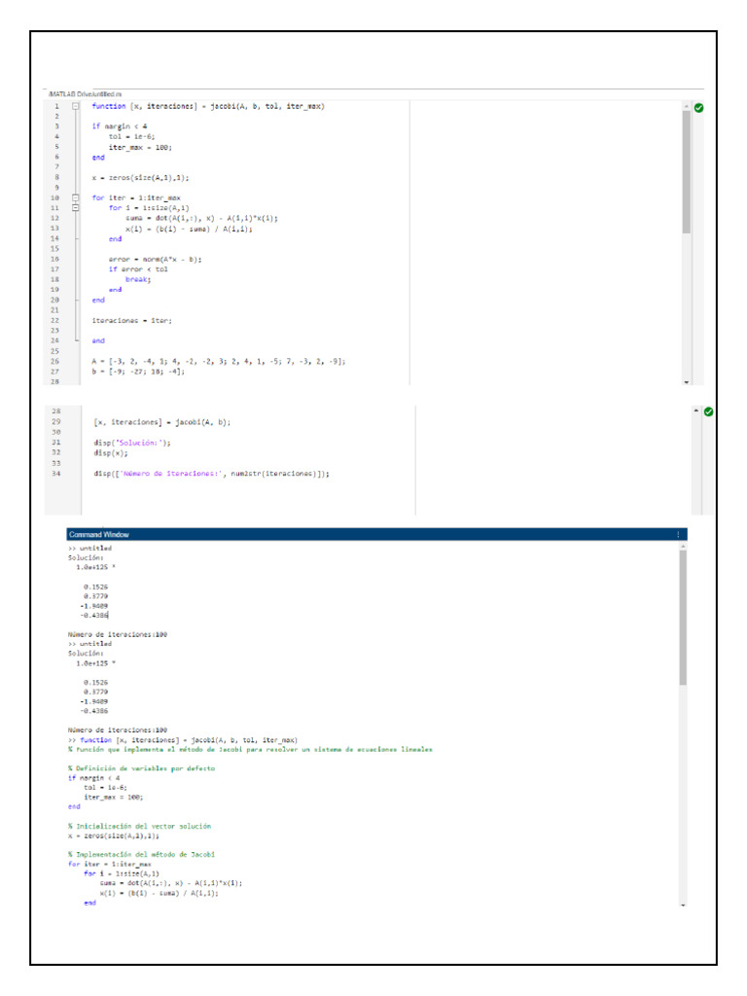Viewport: 747px width, 996px height.
Task: Click the 'break;' statement on line 18
Action: click(138, 279)
